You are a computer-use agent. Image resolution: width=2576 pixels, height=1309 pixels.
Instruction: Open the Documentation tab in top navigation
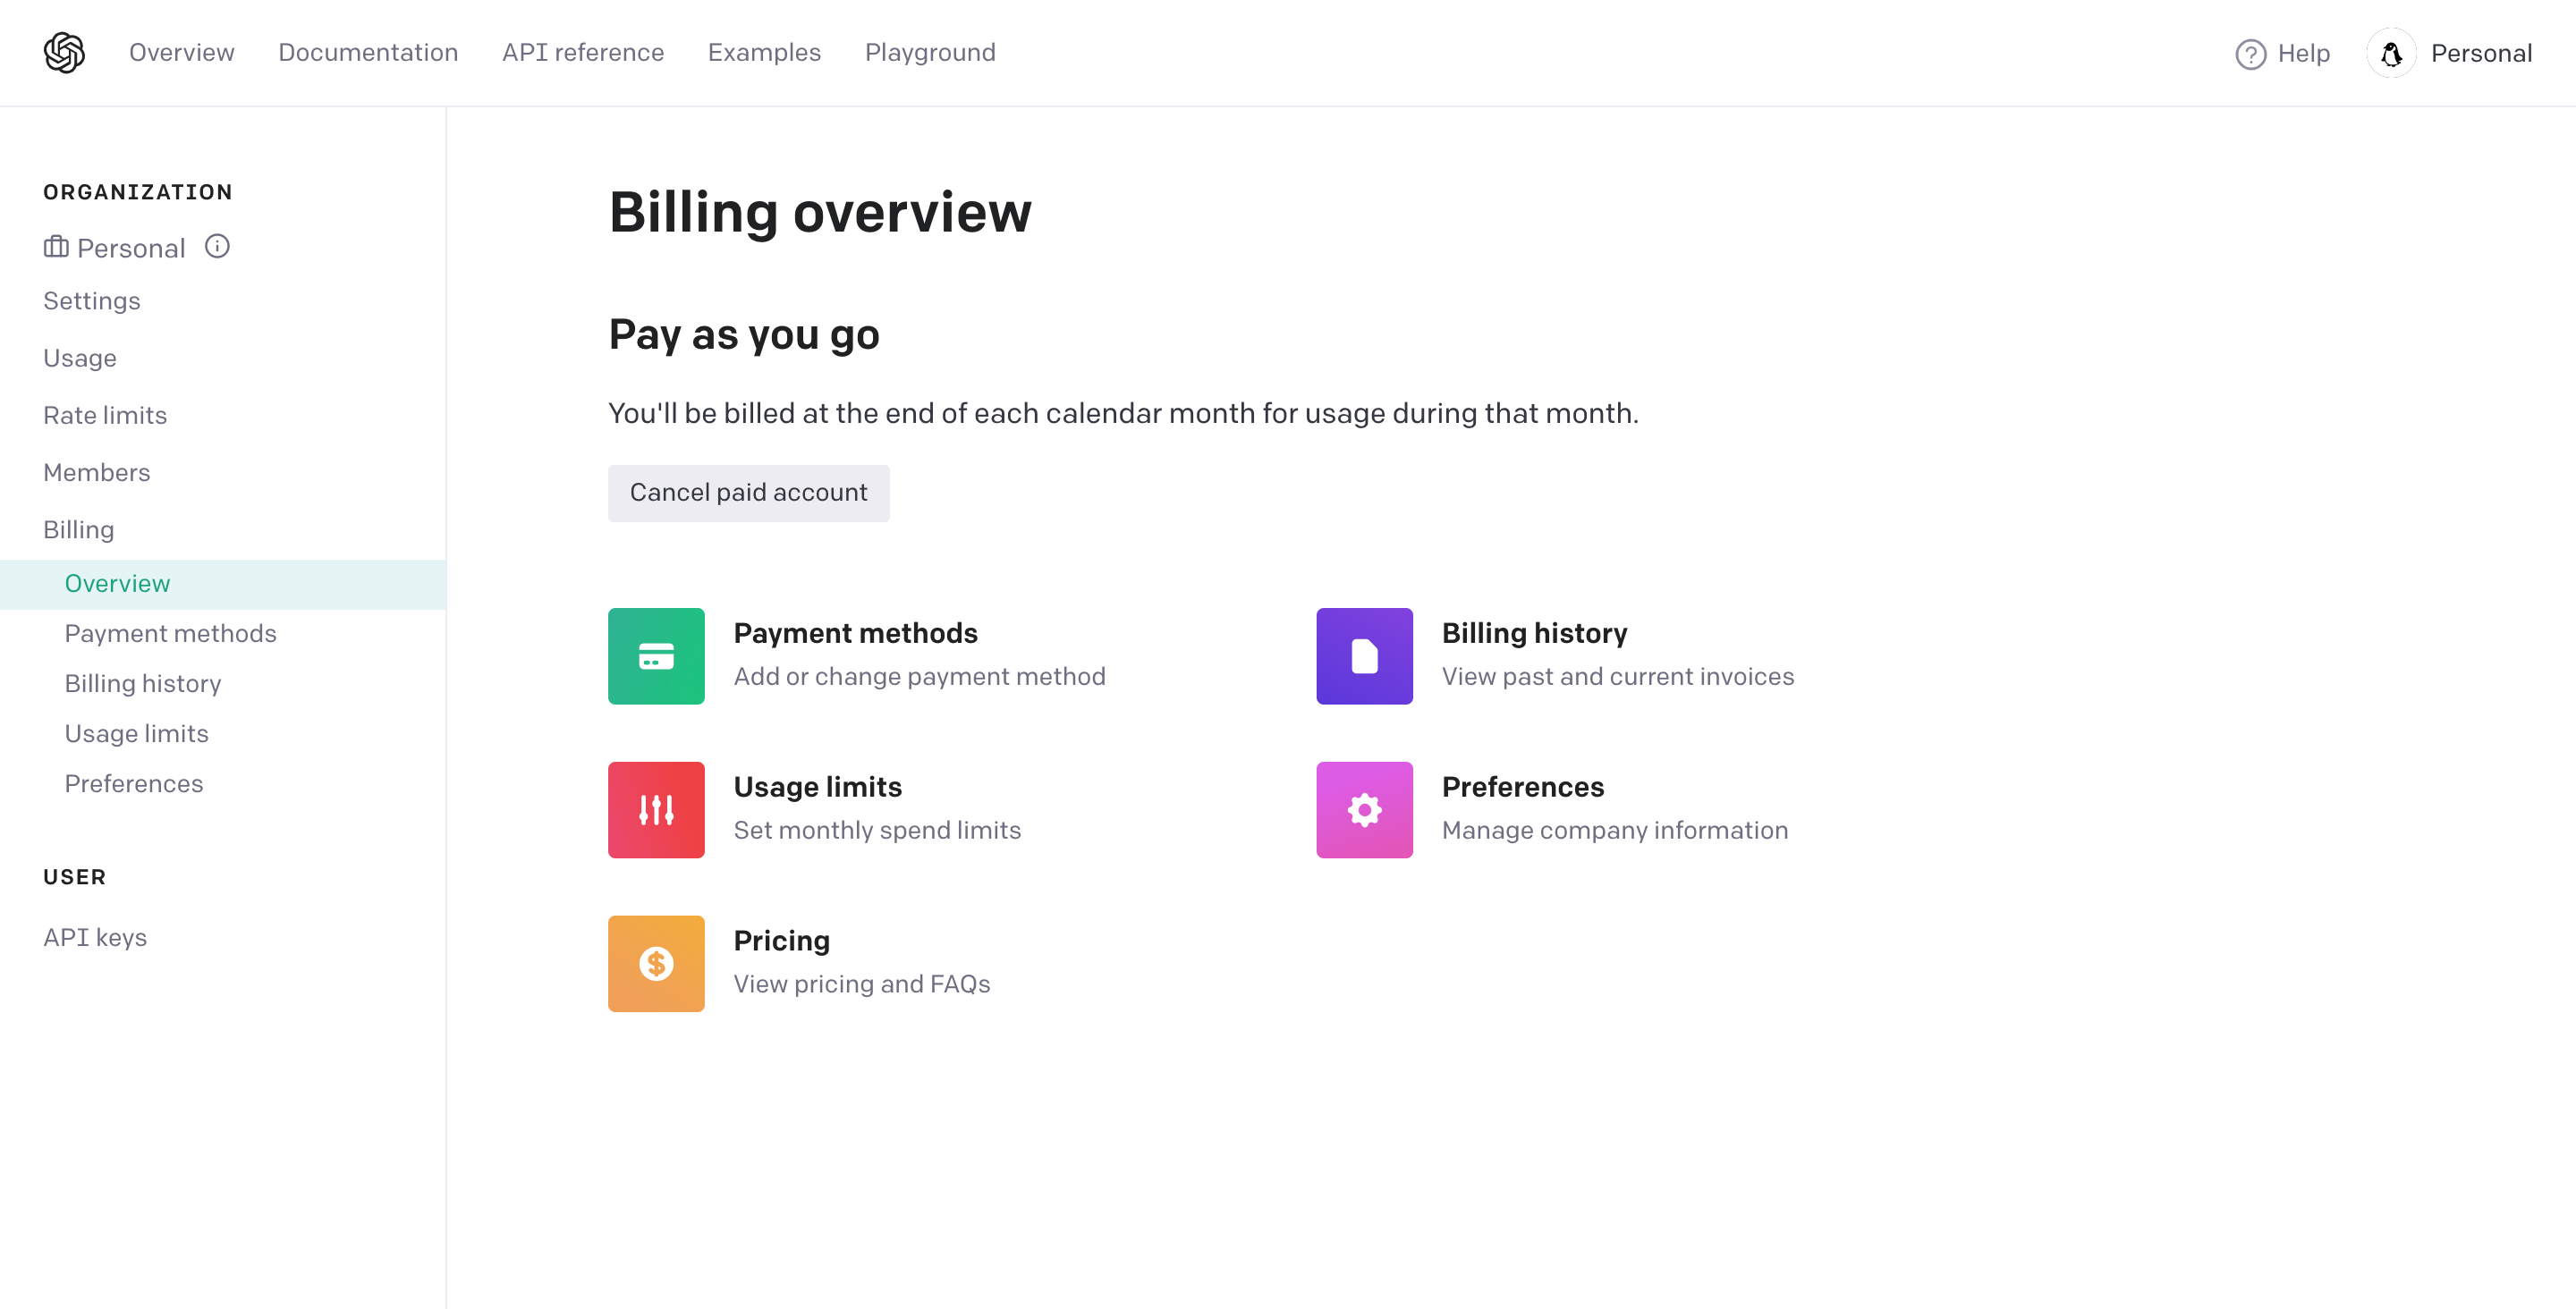click(368, 52)
